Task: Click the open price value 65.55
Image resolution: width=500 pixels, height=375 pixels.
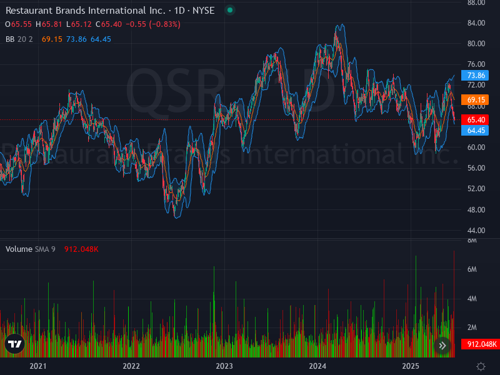Action: 21,24
